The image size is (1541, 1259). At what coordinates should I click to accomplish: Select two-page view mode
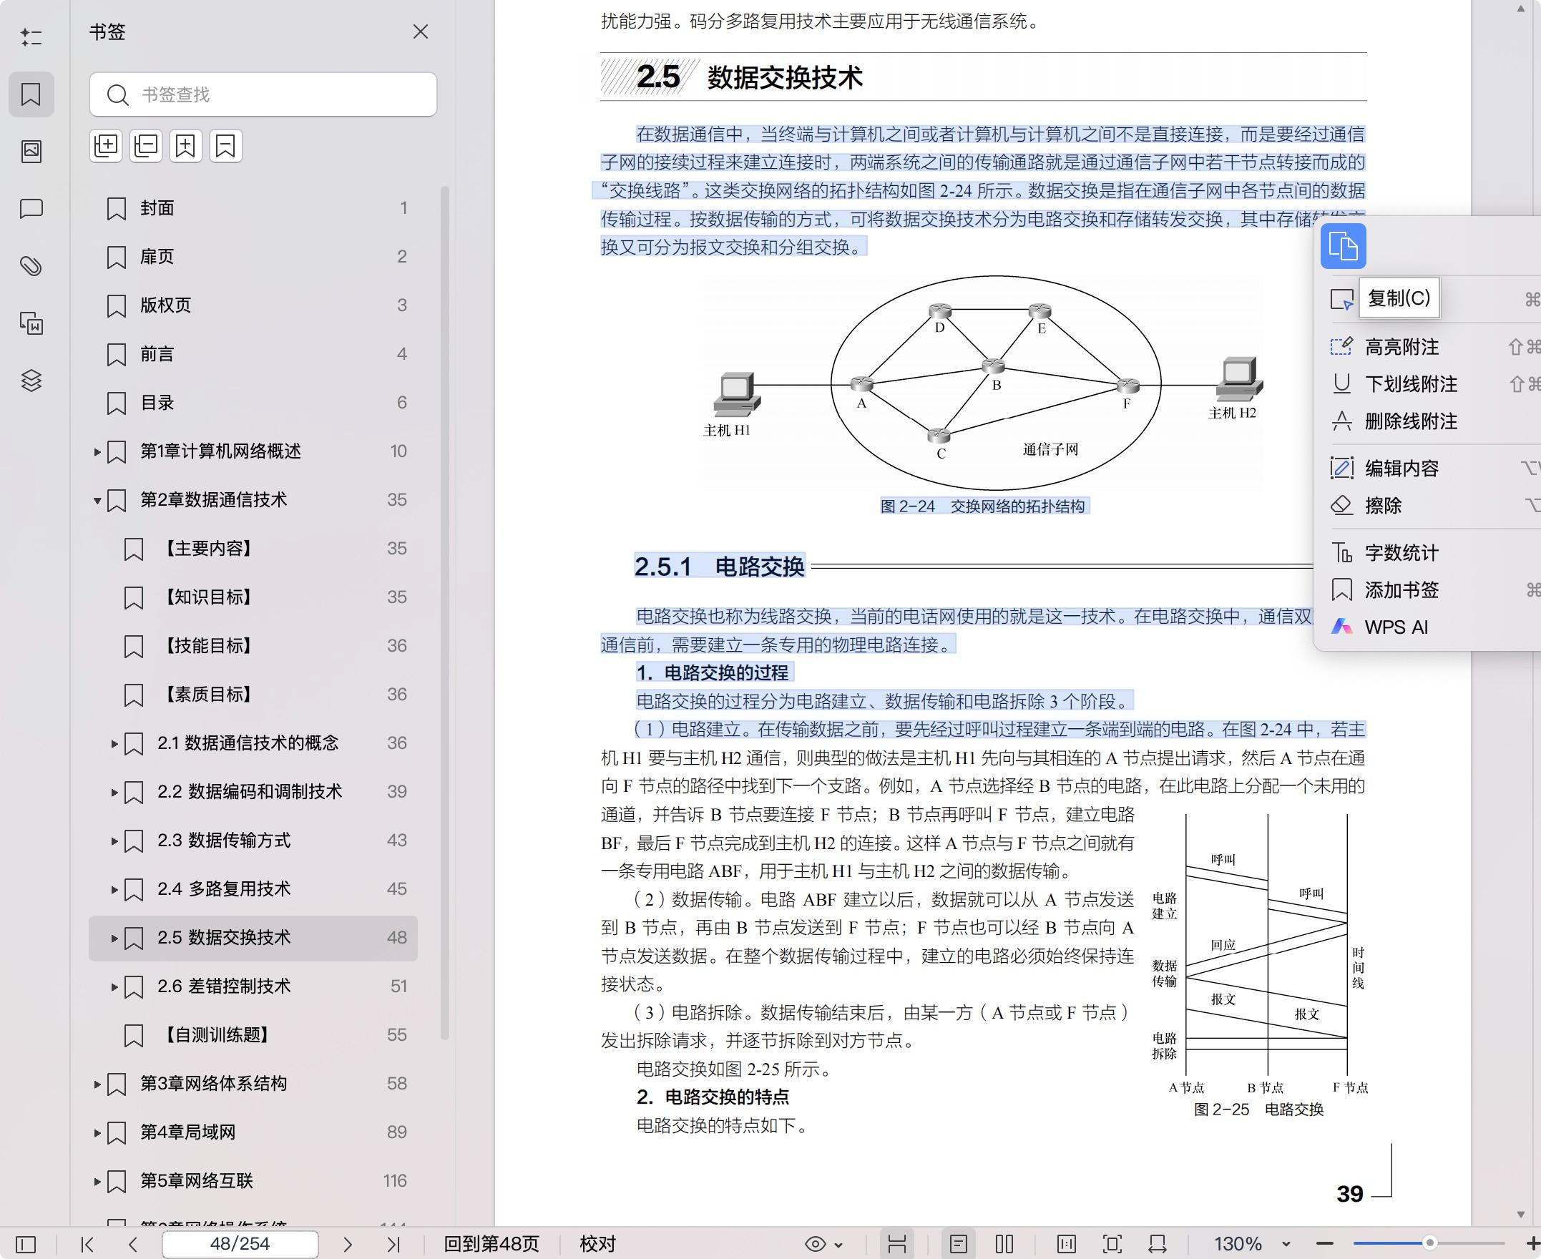[1004, 1245]
